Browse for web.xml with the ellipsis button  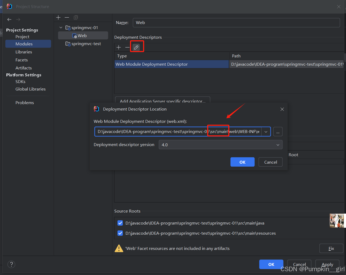[x=278, y=132]
